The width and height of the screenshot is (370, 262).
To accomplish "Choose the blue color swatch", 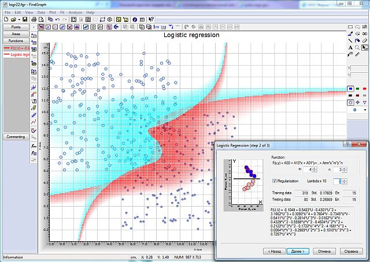I will (351, 89).
